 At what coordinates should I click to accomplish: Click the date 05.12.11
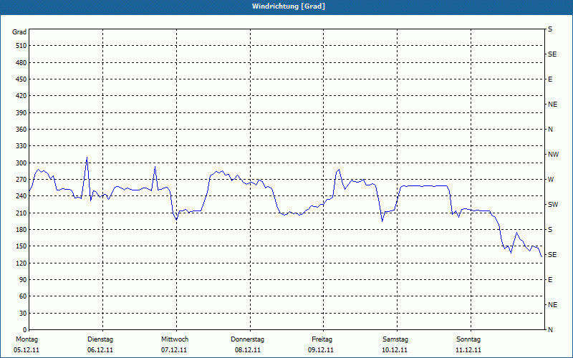27,350
